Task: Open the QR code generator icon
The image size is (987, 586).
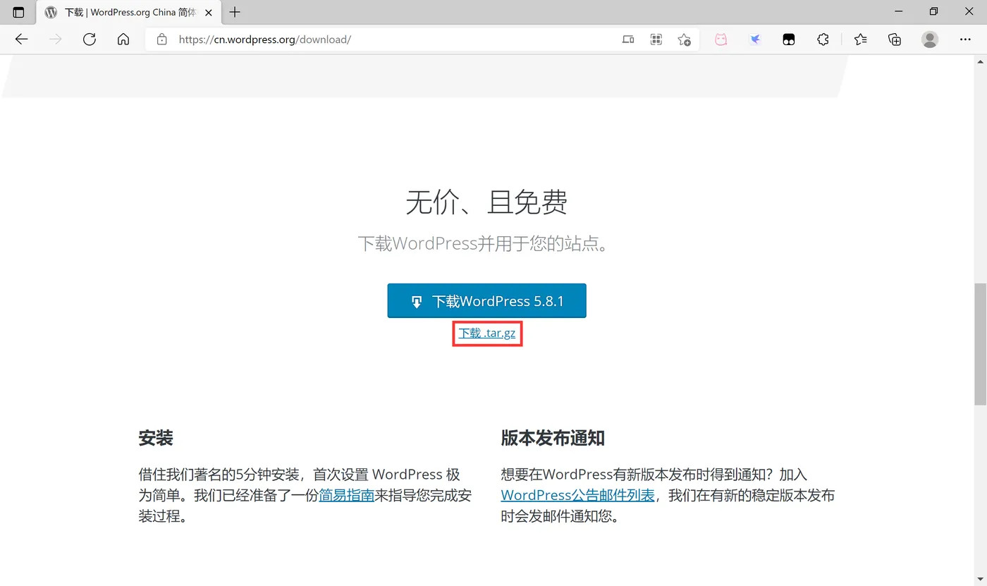Action: [x=656, y=39]
